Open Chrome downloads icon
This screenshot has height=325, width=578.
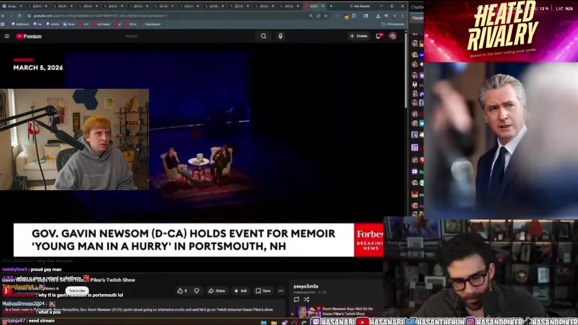point(378,16)
